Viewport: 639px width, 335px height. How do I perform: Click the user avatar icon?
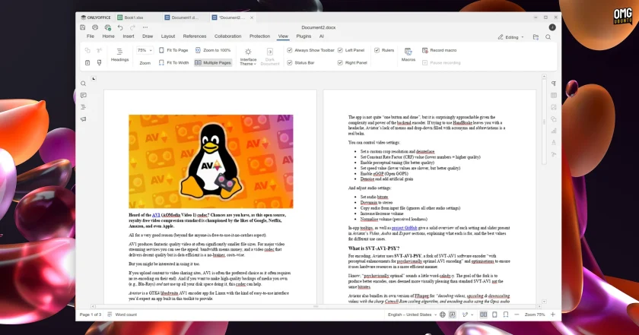(x=552, y=27)
